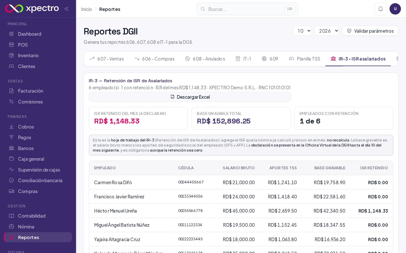Click the BASE GRAVABLE column header
This screenshot has height=253, width=406.
330,168
